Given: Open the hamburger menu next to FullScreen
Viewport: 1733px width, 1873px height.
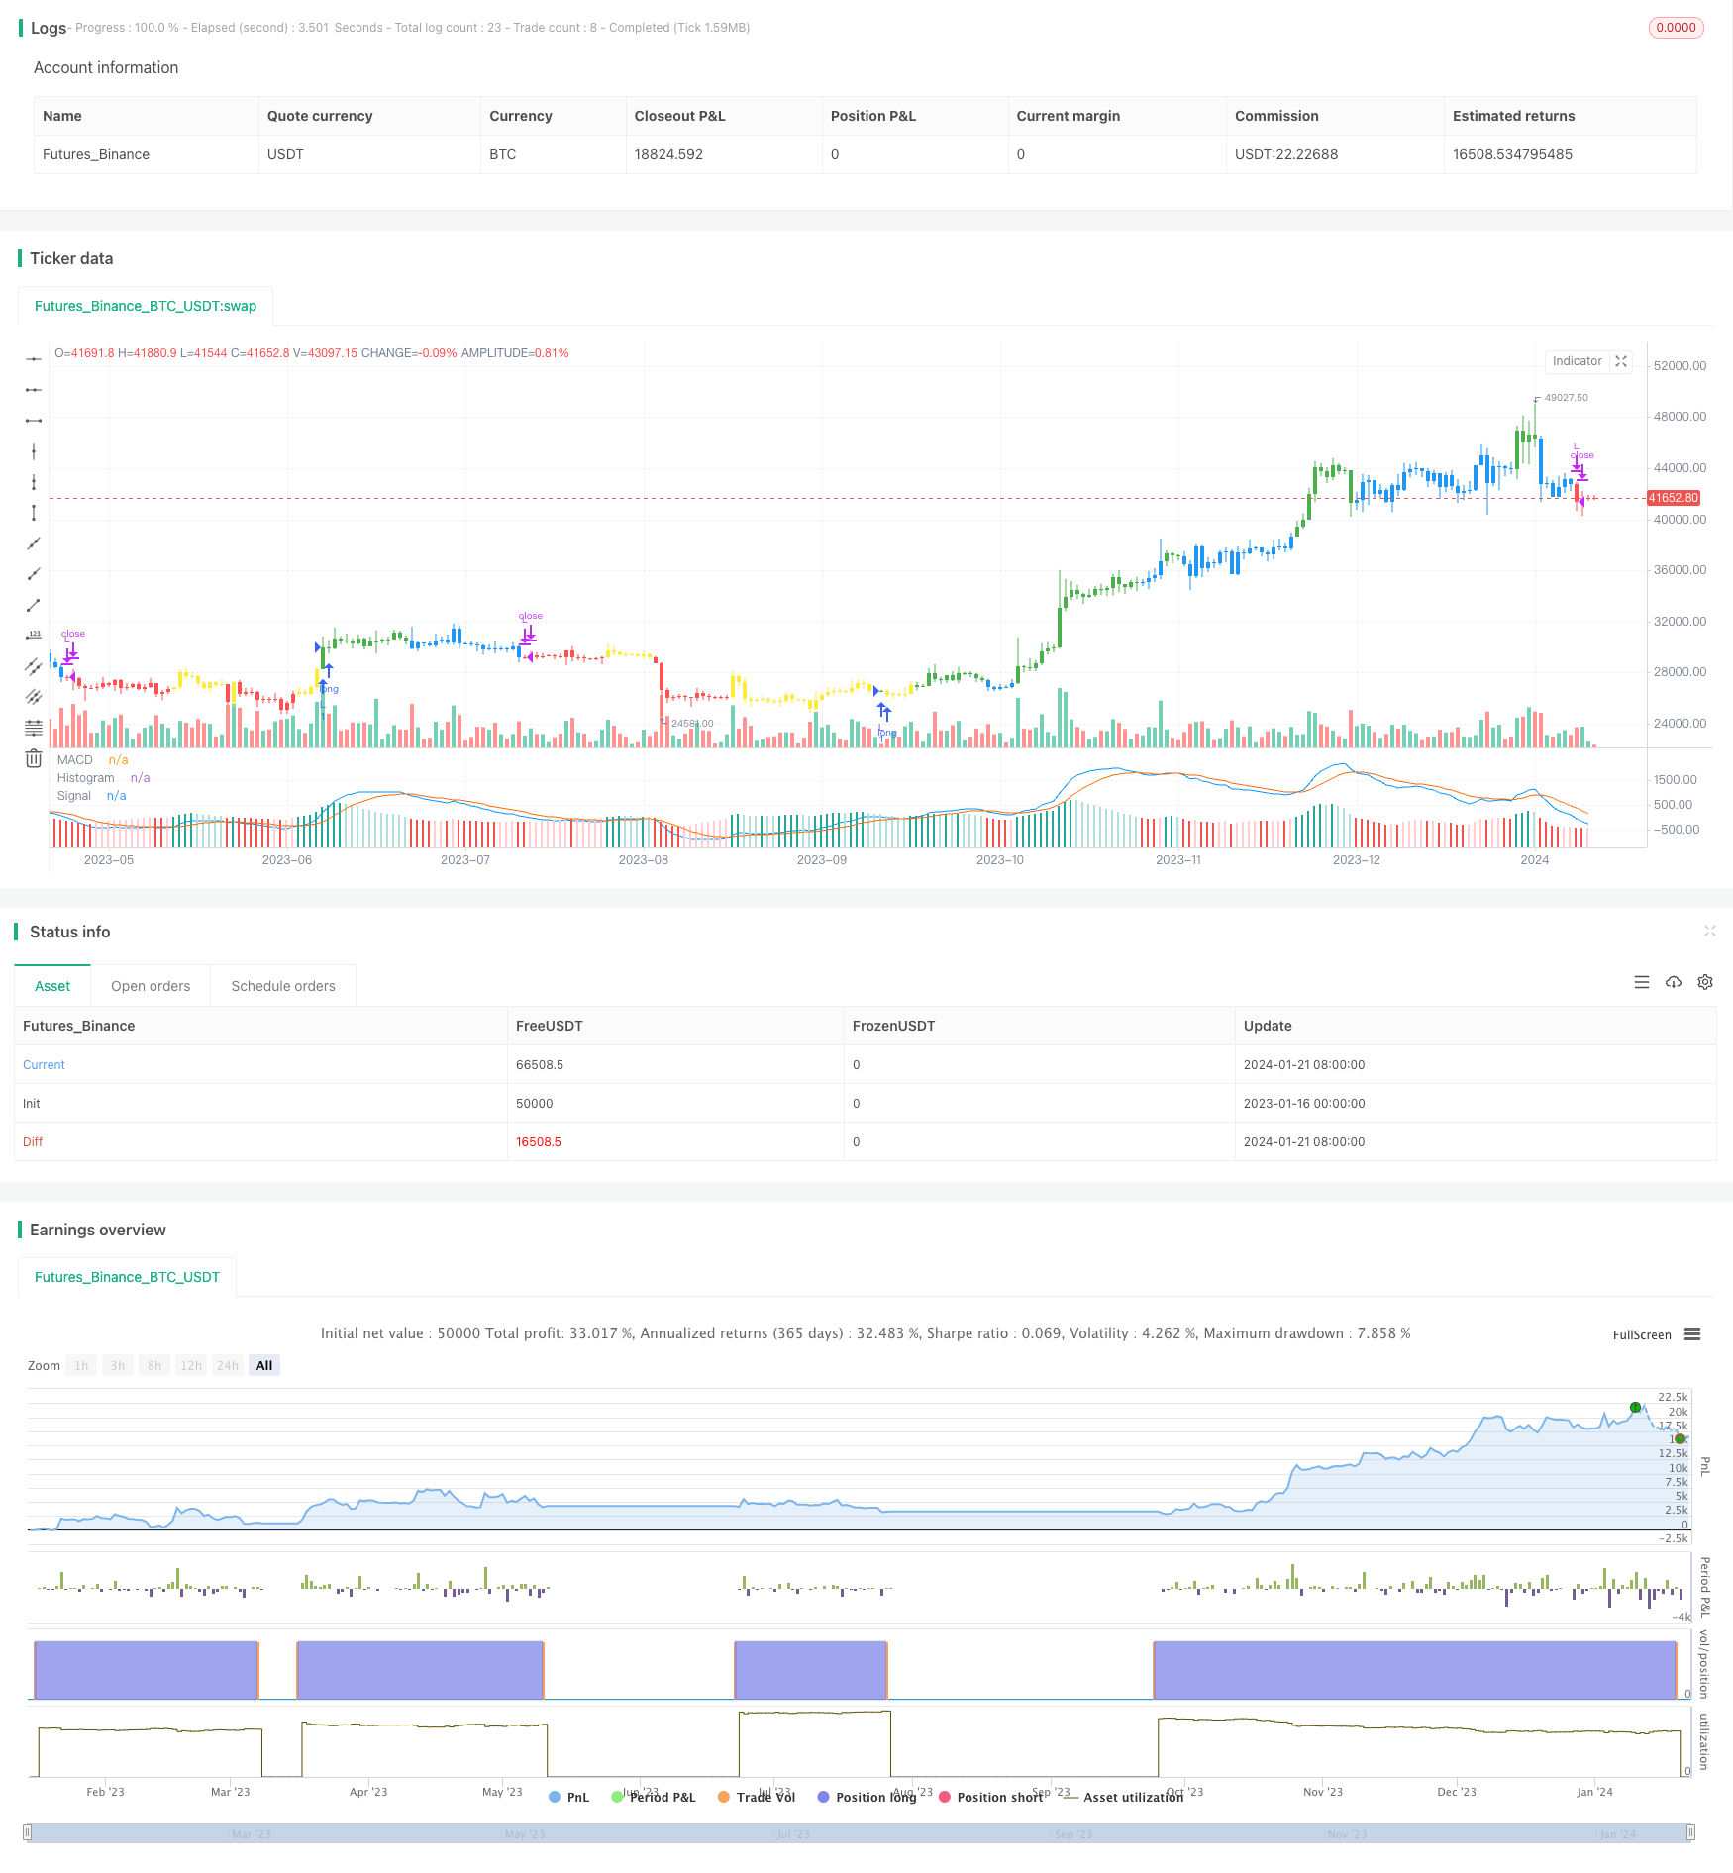Looking at the screenshot, I should (x=1692, y=1334).
